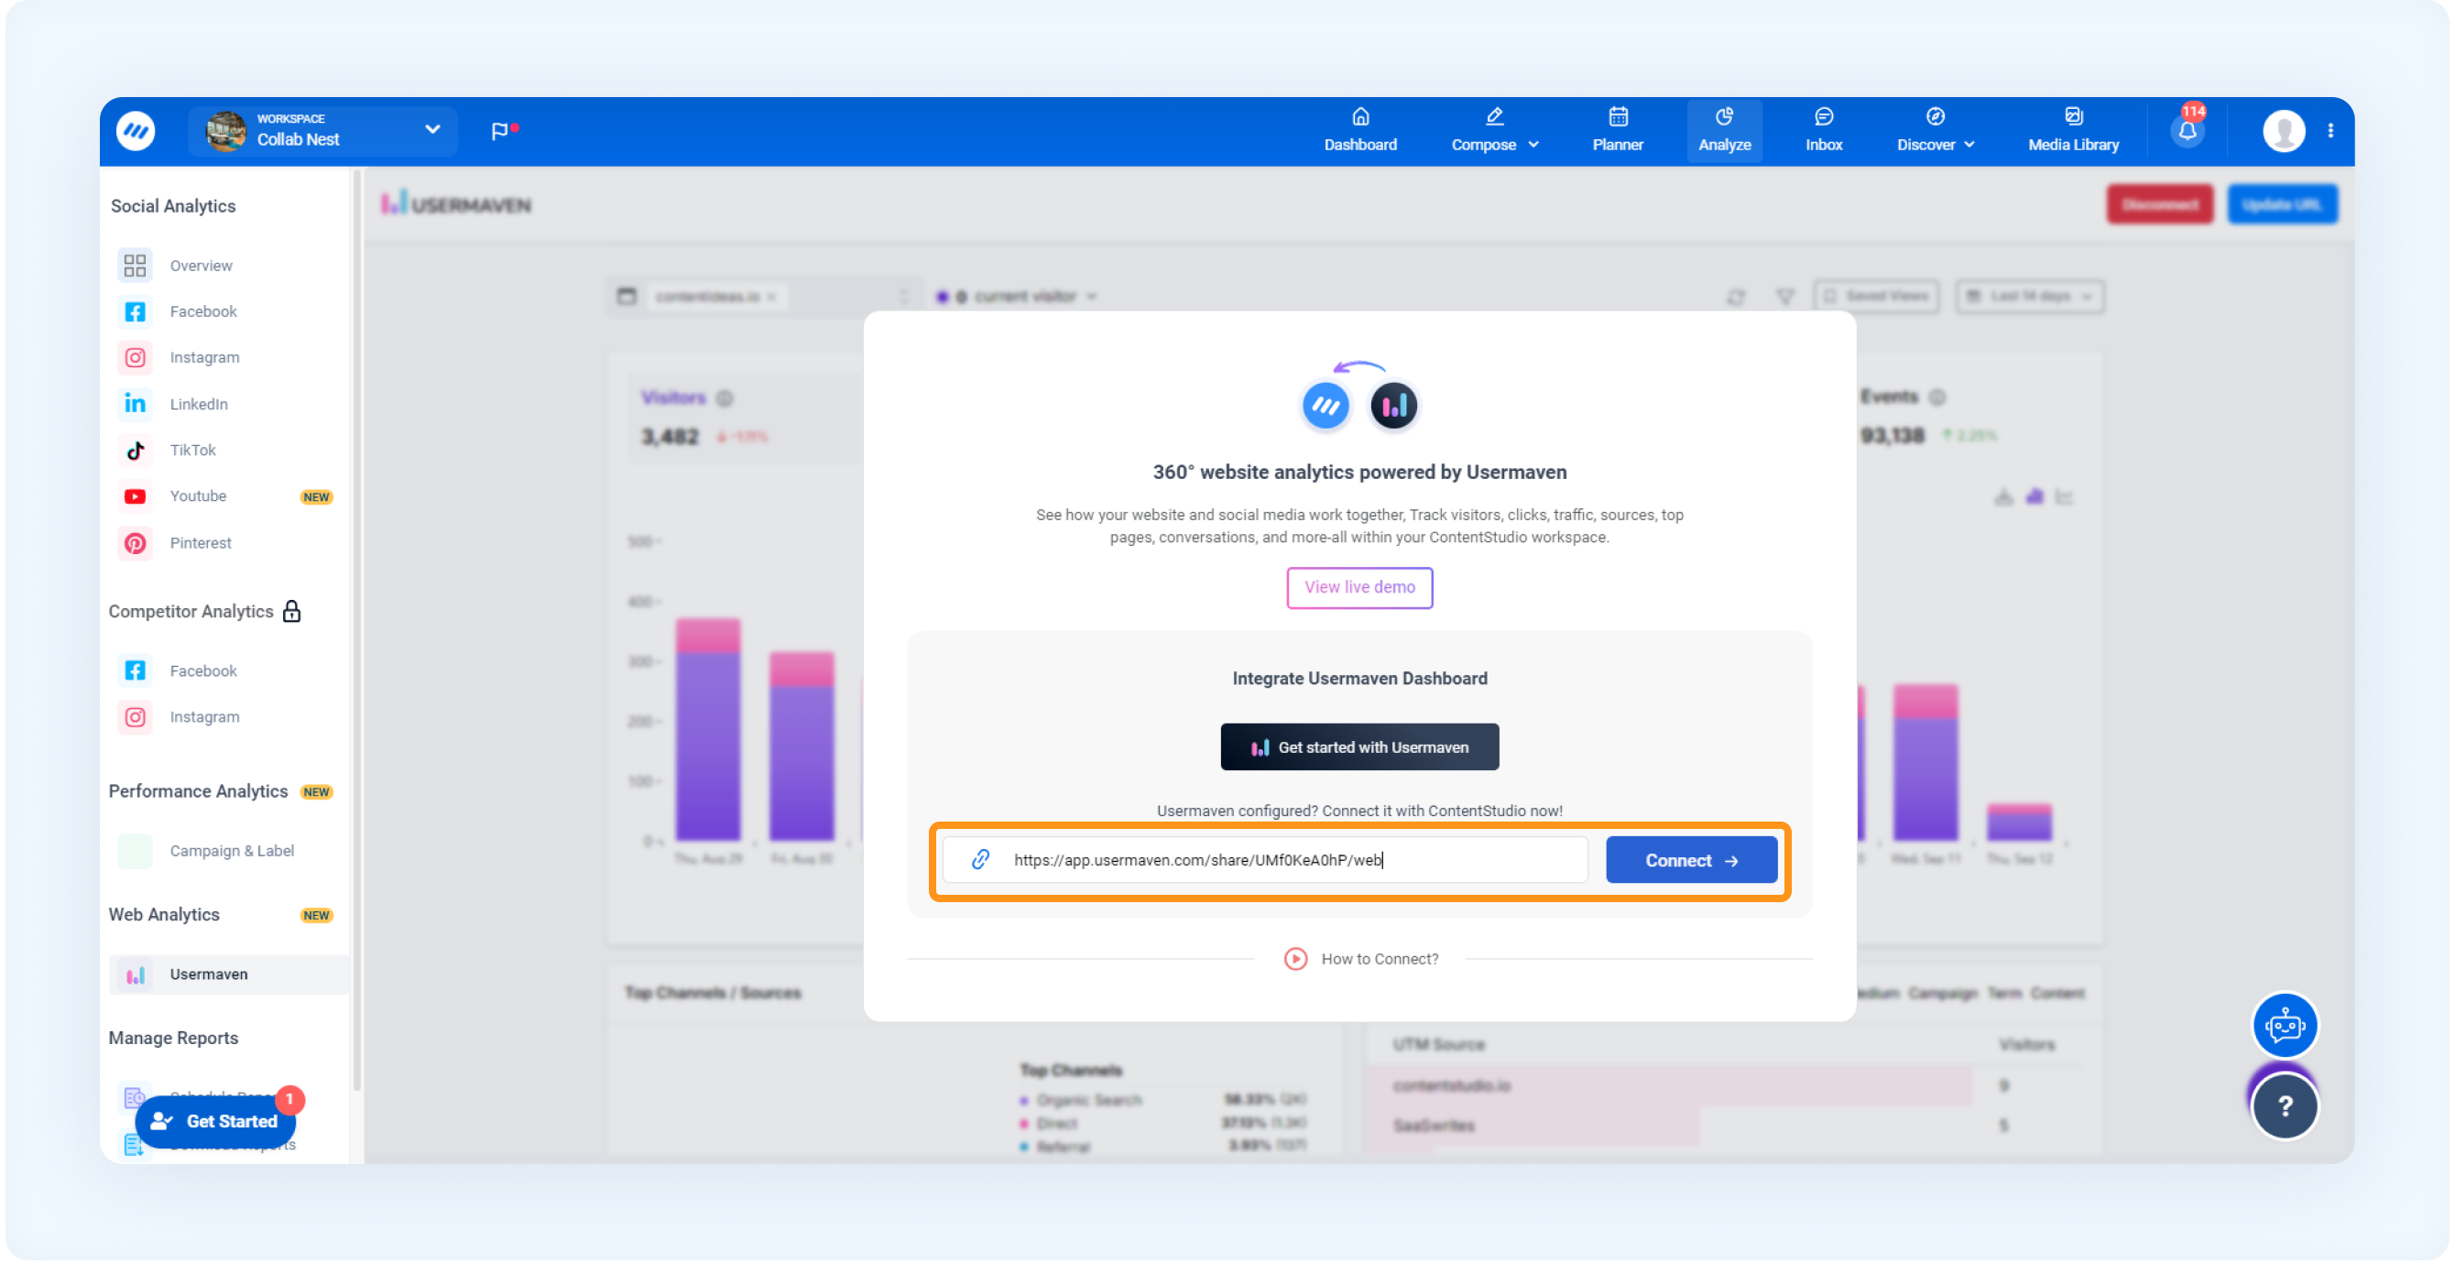
Task: Select Usermaven in Web Analytics
Action: [x=229, y=974]
